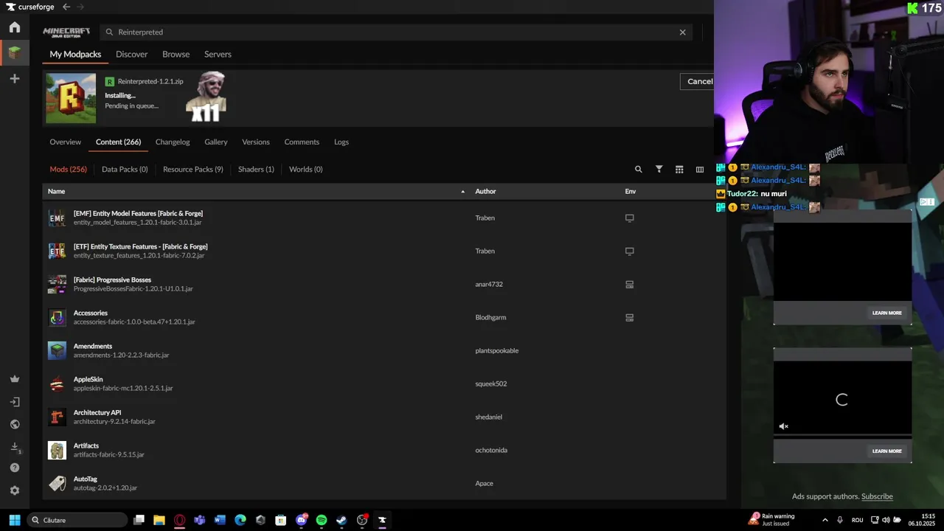The height and width of the screenshot is (531, 944).
Task: Click the Accessories mod icon
Action: coord(57,318)
